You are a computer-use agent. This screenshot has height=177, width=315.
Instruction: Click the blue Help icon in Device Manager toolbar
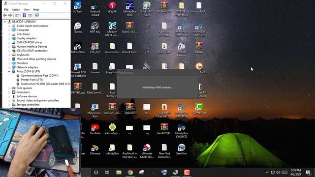pos(24,15)
